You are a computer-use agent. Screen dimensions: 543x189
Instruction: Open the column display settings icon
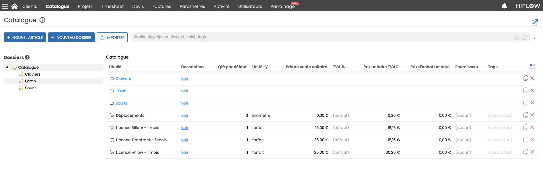point(532,66)
